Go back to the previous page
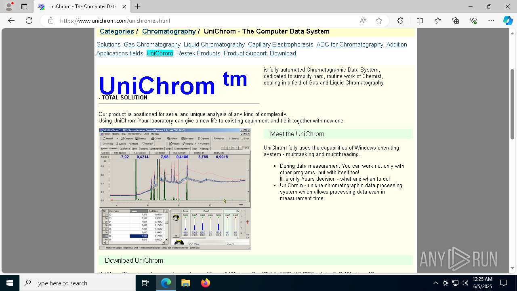The image size is (517, 291). [x=11, y=21]
